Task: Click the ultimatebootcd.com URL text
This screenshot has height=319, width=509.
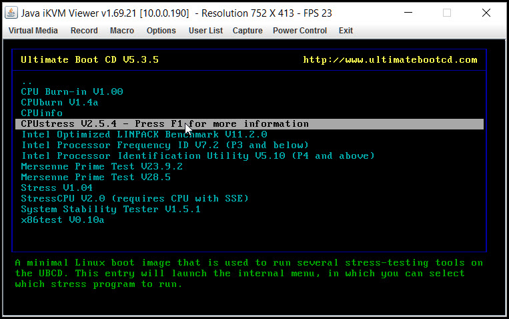Action: click(390, 60)
